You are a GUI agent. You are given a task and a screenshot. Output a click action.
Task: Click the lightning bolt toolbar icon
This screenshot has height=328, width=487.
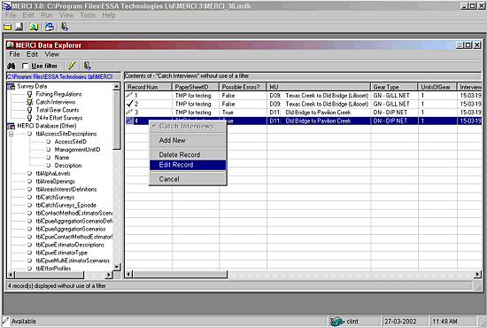coord(72,66)
